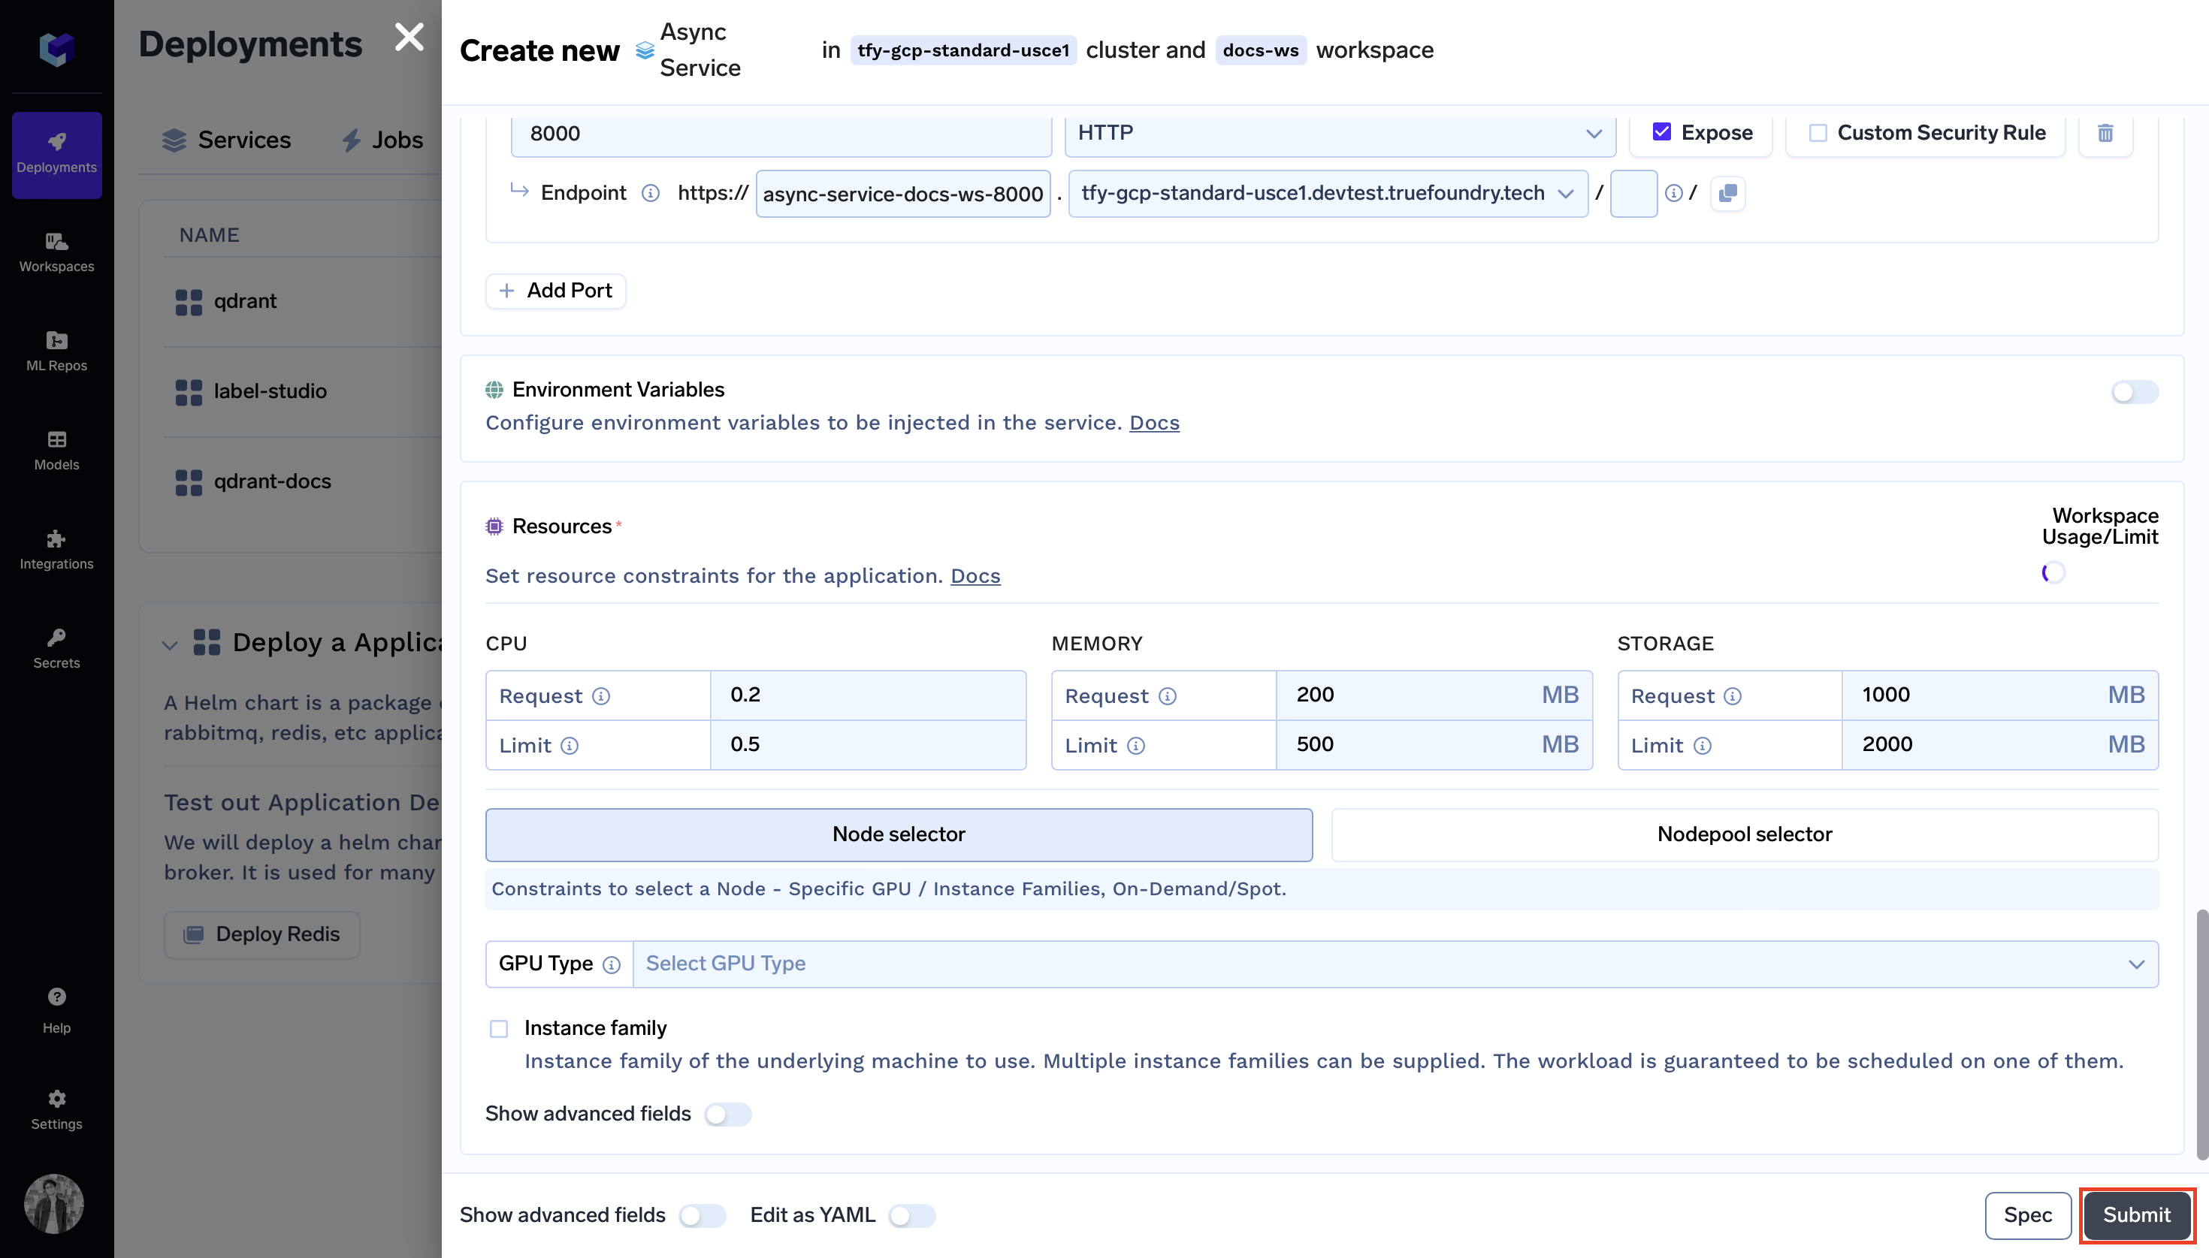Enable Edit as YAML toggle
The width and height of the screenshot is (2209, 1258).
click(x=913, y=1217)
